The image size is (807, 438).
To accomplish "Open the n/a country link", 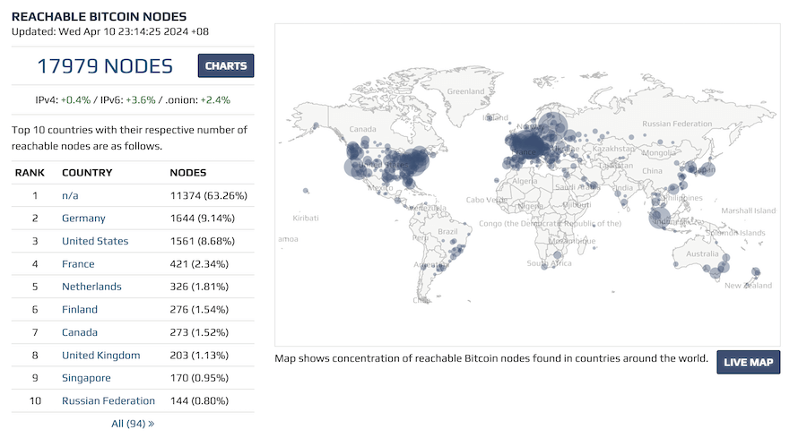I will click(x=70, y=195).
